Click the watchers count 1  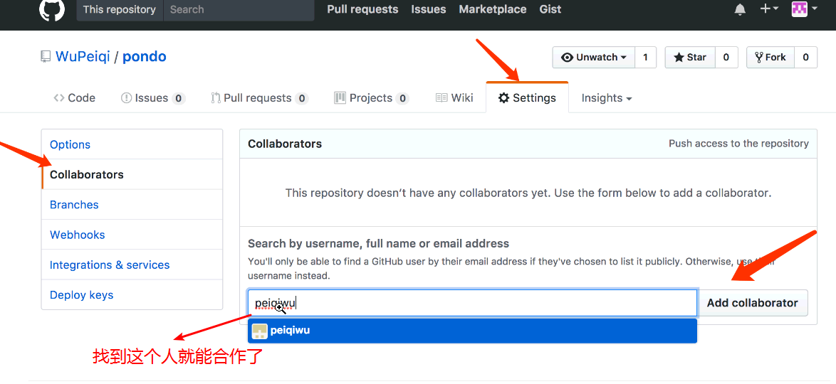(x=646, y=58)
